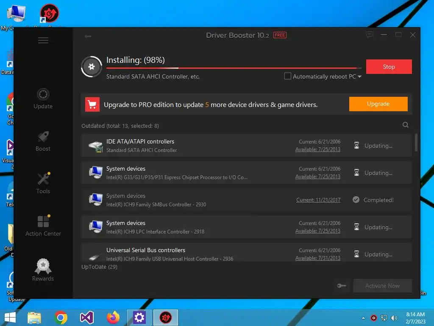The height and width of the screenshot is (326, 434).
Task: Click the license key icon near Activate Now
Action: (x=342, y=286)
